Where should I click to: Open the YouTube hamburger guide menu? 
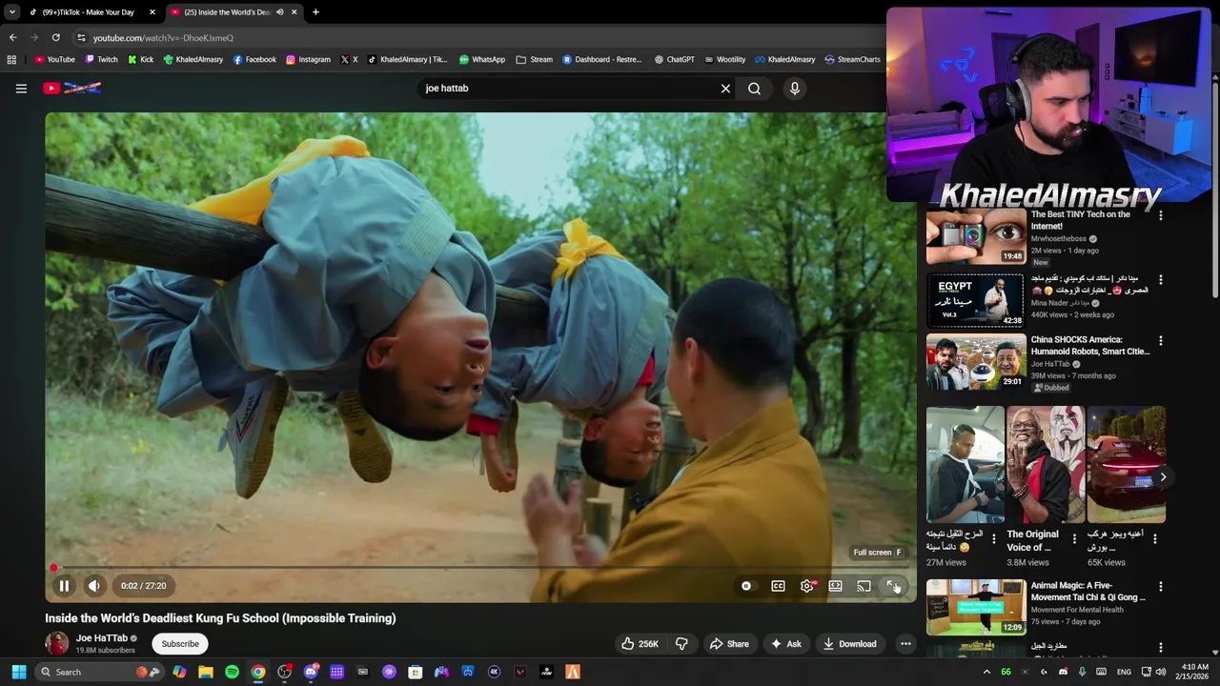click(x=21, y=89)
